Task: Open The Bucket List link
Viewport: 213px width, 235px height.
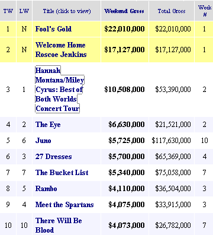Action: tap(62, 173)
